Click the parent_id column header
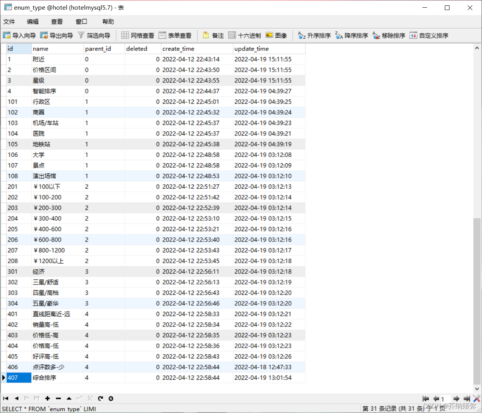Viewport: 482px width, 413px height. tap(104, 49)
